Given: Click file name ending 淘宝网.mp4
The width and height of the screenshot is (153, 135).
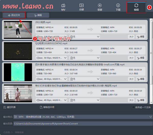Looking at the screenshot, I should (x=76, y=86).
